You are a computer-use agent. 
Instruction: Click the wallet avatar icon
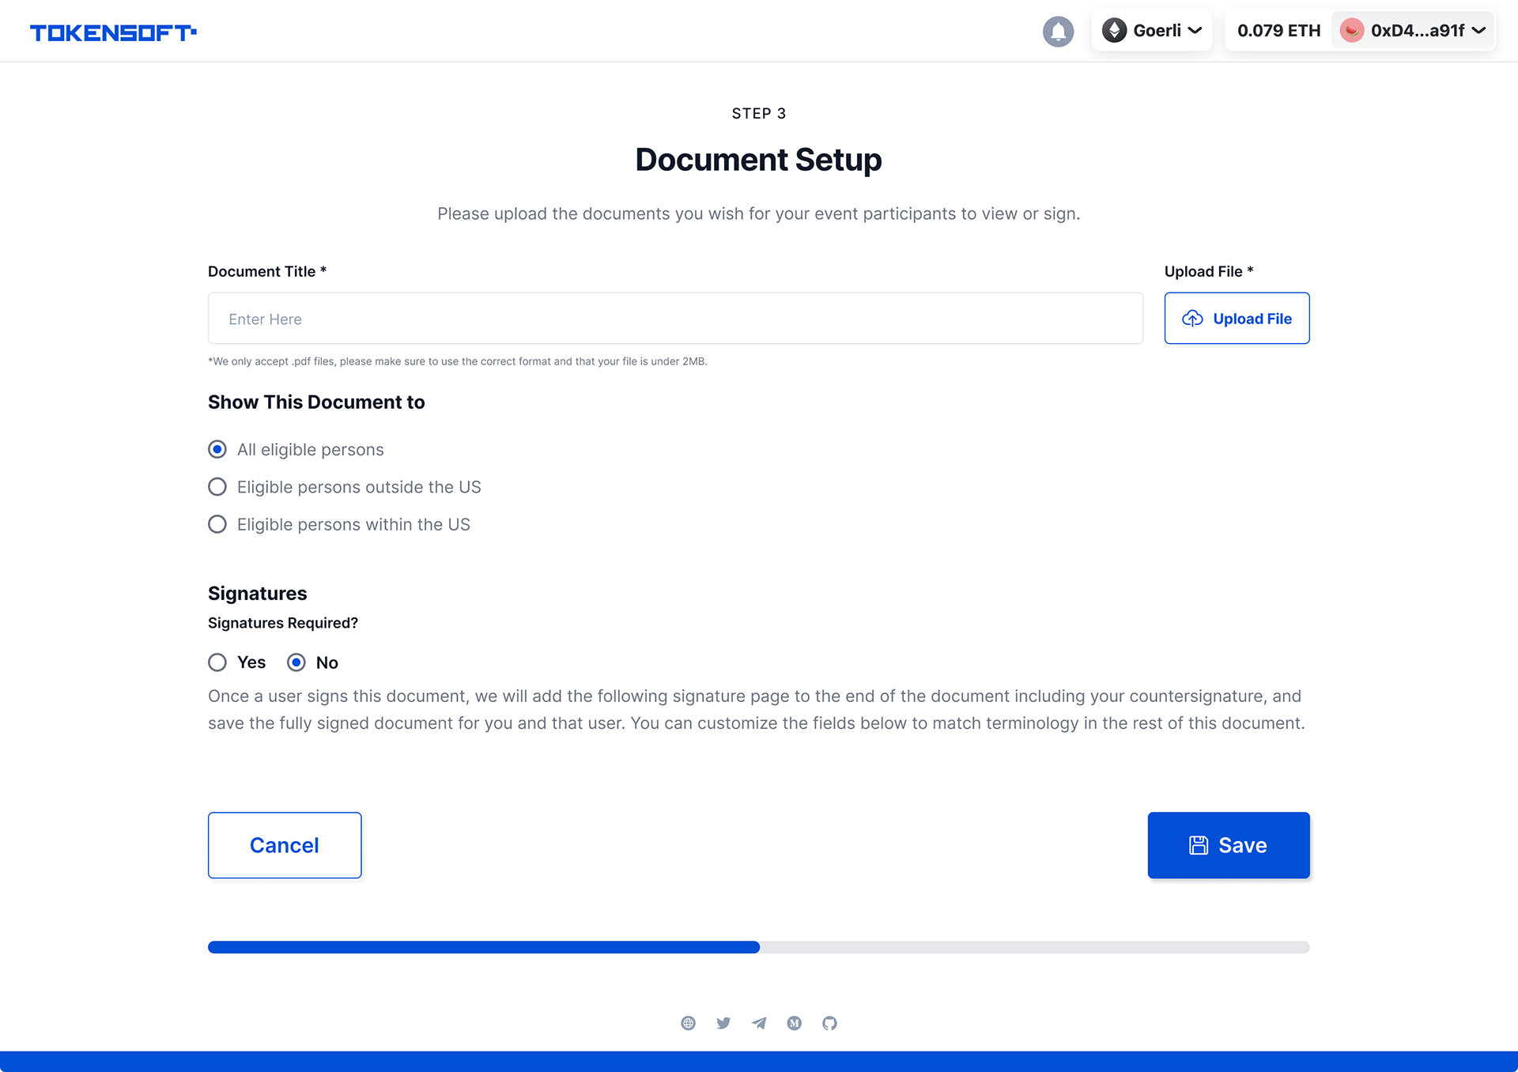[1352, 31]
